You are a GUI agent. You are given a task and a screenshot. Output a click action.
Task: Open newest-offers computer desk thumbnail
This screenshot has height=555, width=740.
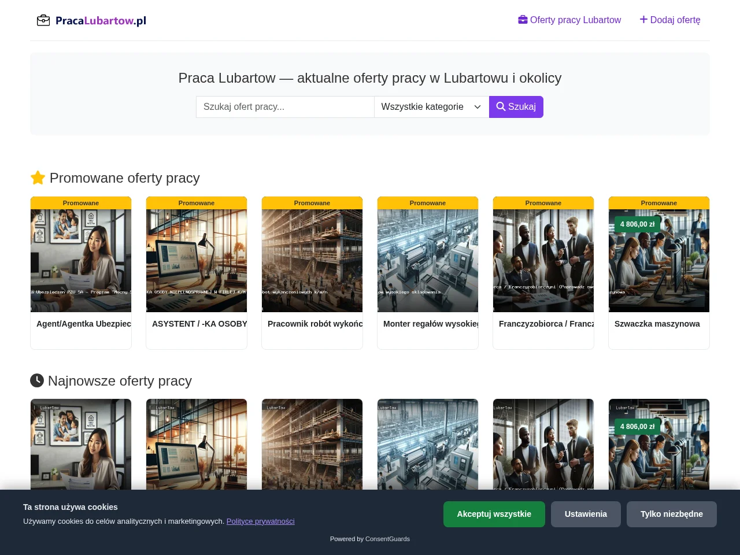click(x=197, y=444)
